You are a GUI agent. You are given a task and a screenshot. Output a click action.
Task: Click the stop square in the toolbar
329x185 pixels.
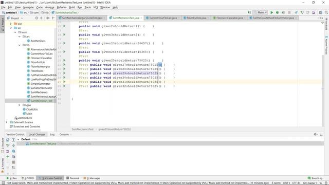(x=289, y=12)
